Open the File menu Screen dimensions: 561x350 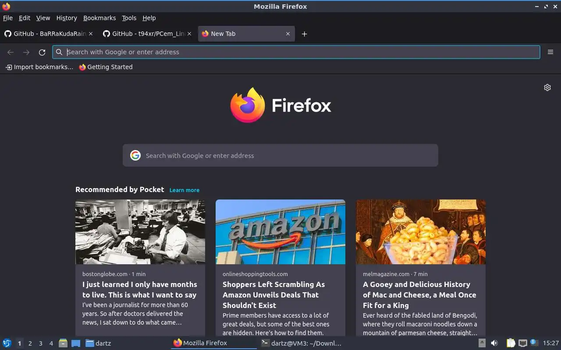8,18
